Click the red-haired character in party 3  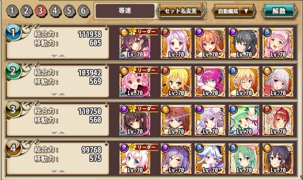278,120
